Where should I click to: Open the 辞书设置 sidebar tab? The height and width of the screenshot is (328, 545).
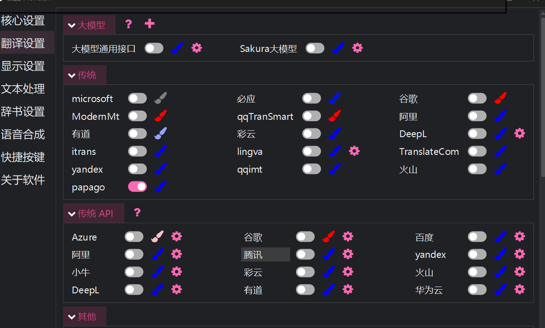click(23, 112)
